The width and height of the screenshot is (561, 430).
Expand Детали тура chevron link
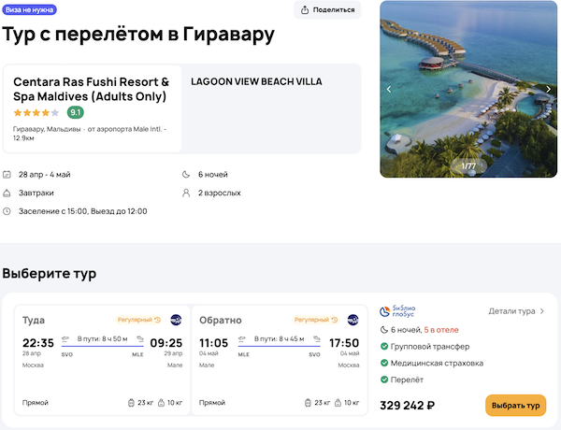[x=516, y=311]
